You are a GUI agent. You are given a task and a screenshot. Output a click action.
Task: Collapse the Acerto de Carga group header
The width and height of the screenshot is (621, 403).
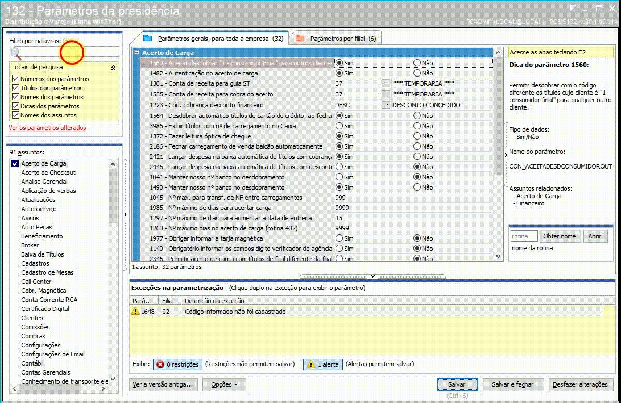(x=136, y=53)
